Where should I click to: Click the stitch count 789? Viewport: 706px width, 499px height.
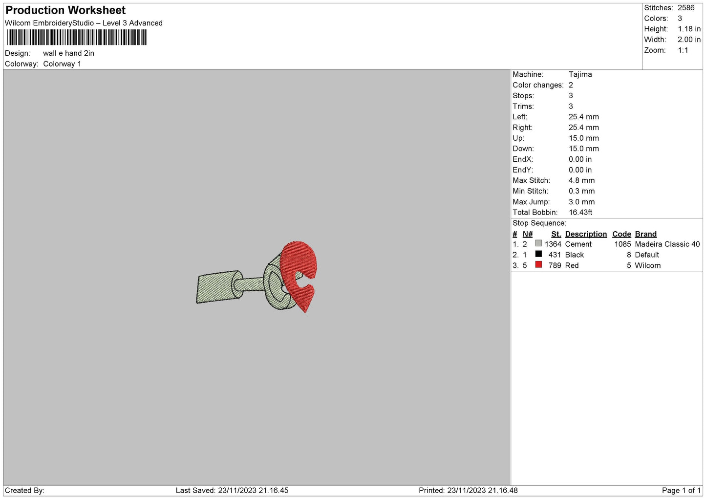pos(555,266)
